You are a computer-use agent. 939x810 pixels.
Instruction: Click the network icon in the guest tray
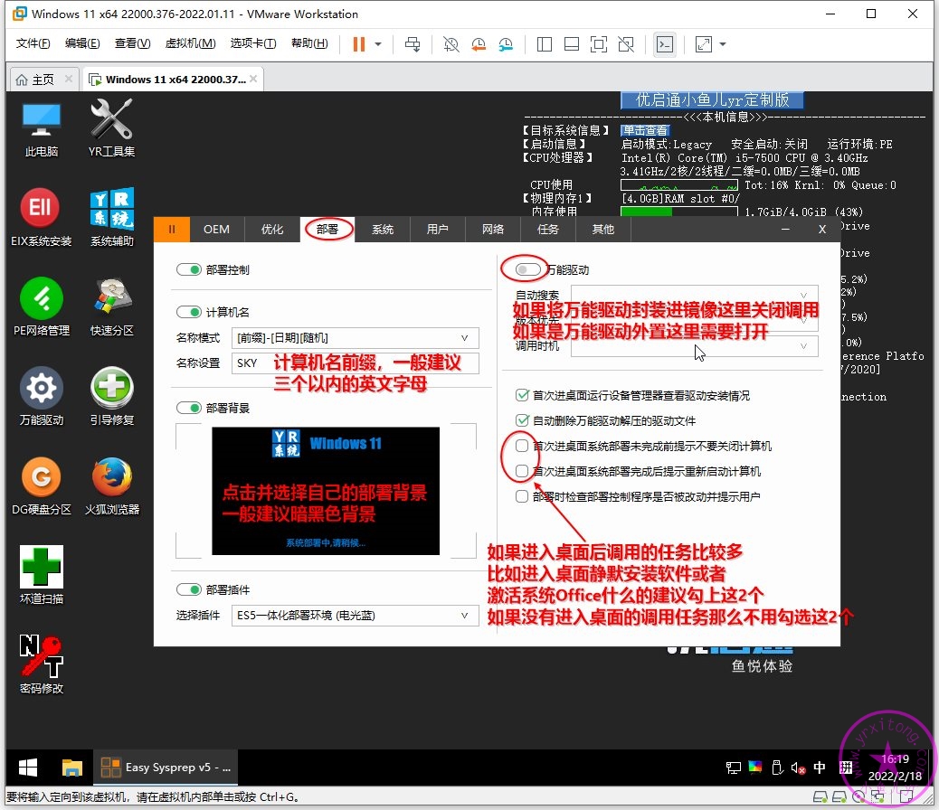coord(733,768)
